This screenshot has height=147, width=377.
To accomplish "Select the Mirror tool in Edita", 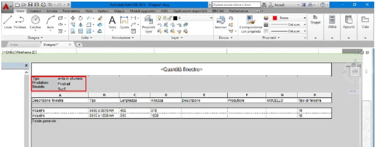I will coord(80,24).
